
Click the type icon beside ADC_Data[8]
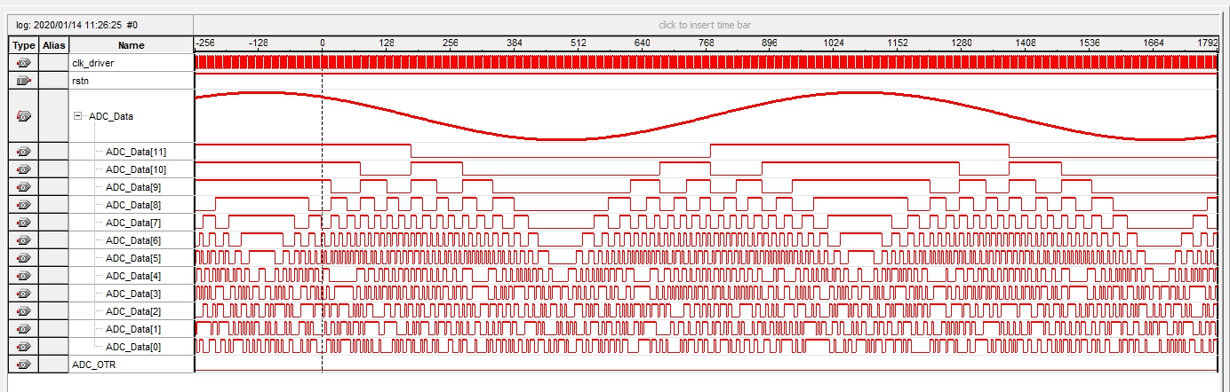[x=23, y=205]
